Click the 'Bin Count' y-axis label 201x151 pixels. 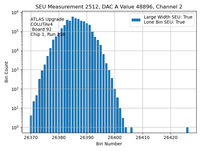(7, 72)
